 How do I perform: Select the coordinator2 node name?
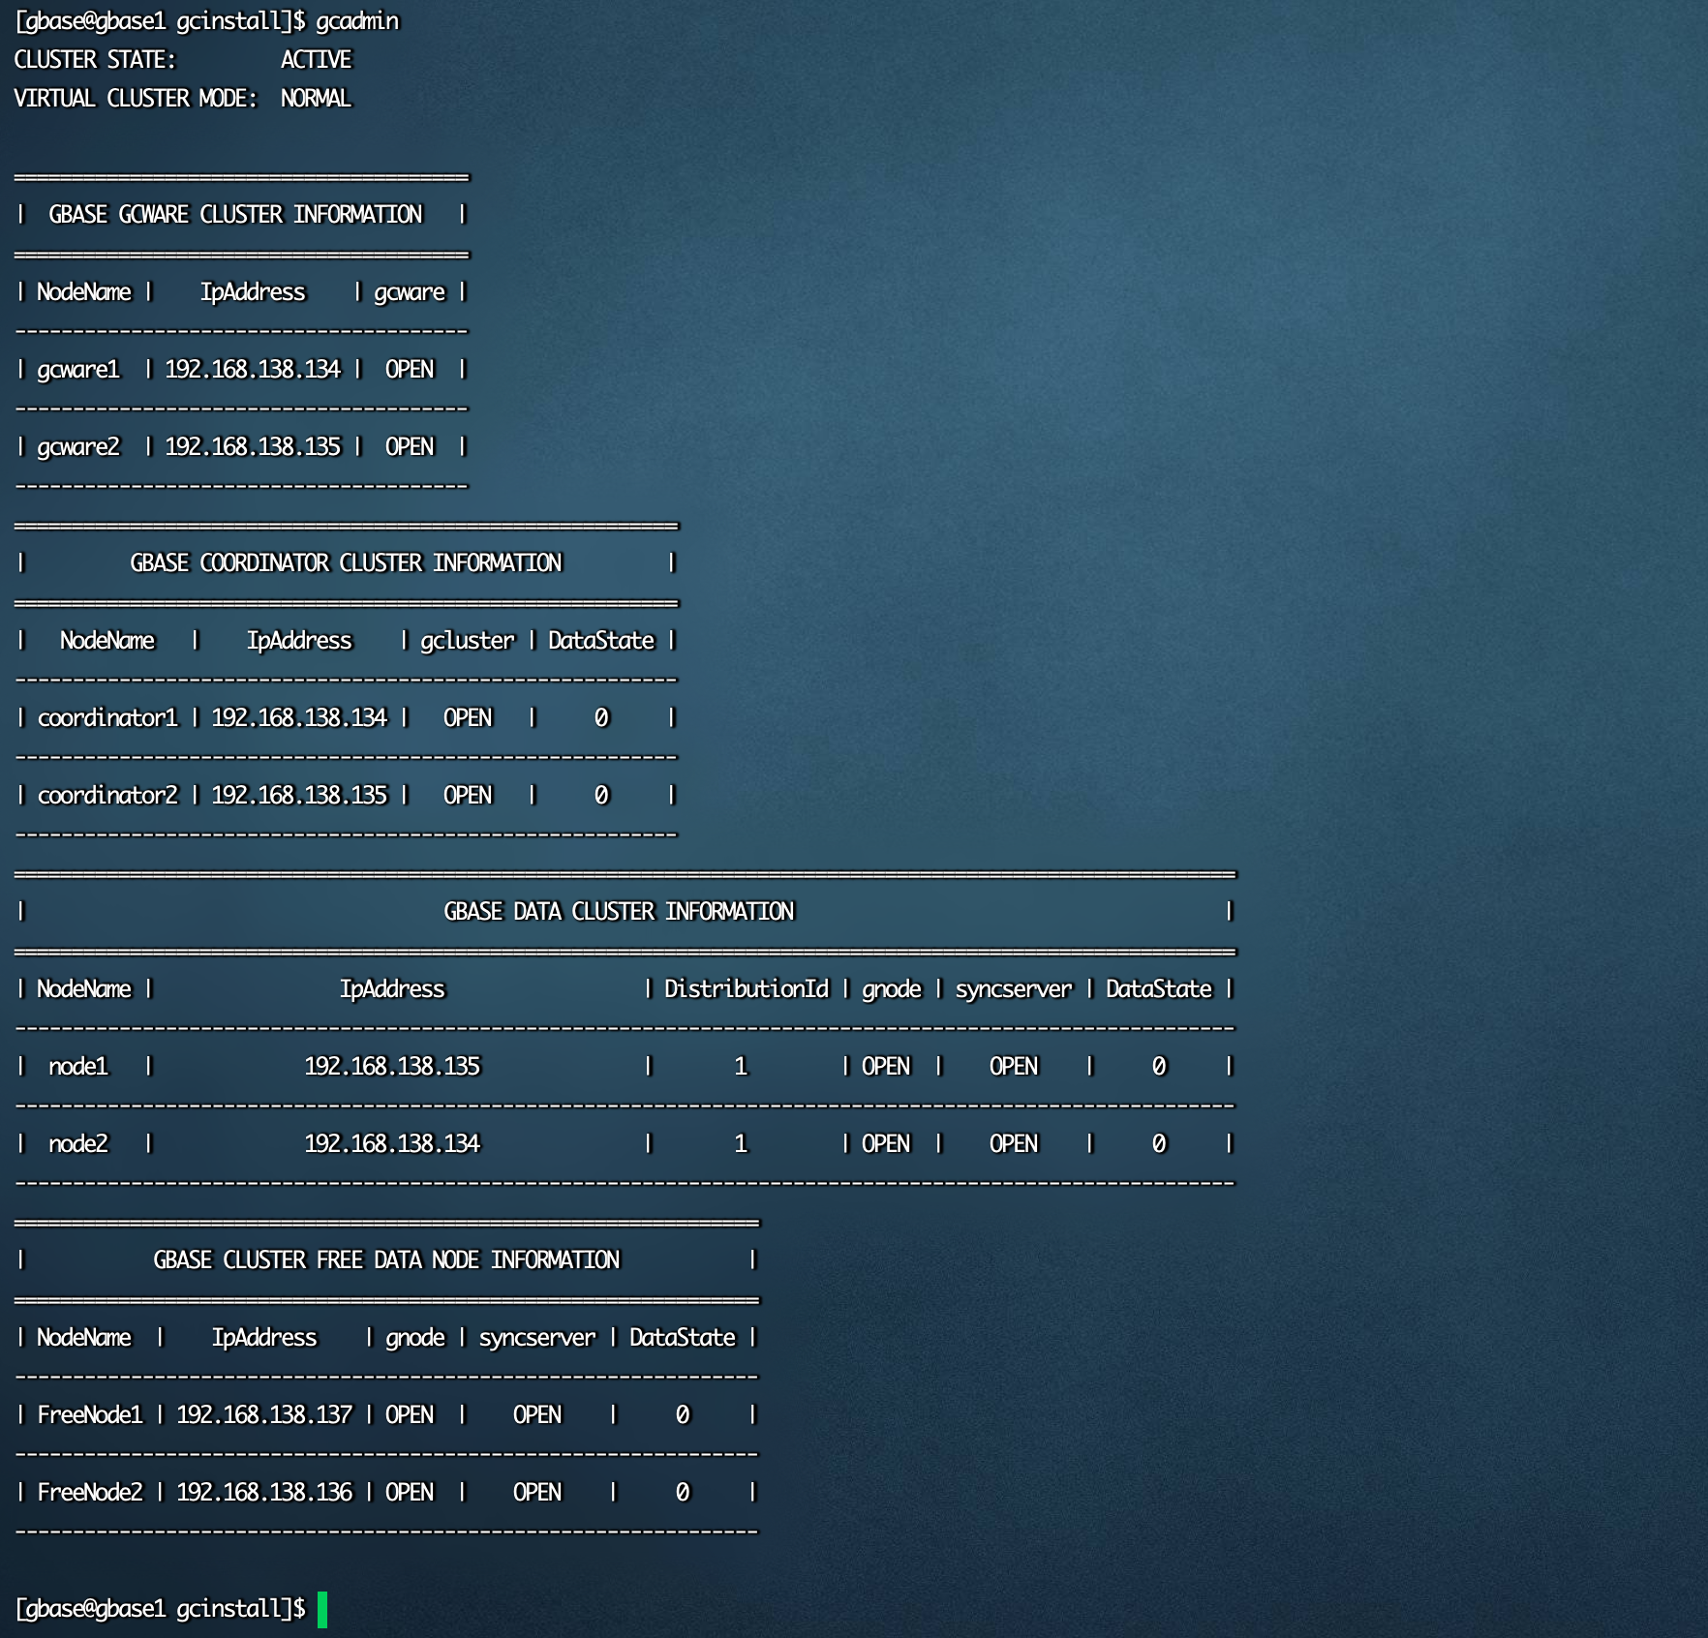[x=107, y=796]
